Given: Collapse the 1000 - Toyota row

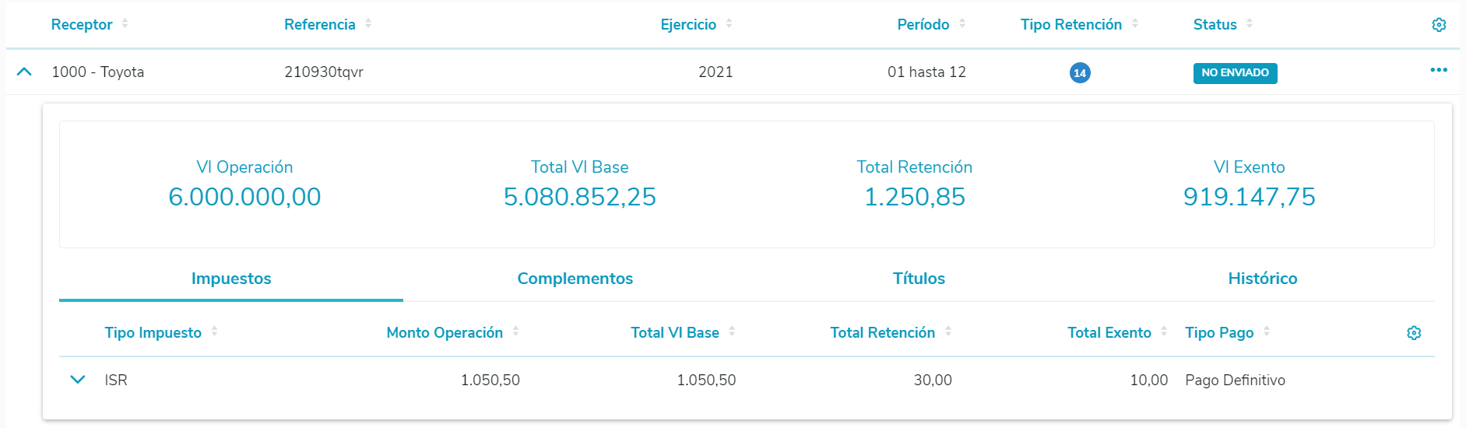Looking at the screenshot, I should coord(24,72).
